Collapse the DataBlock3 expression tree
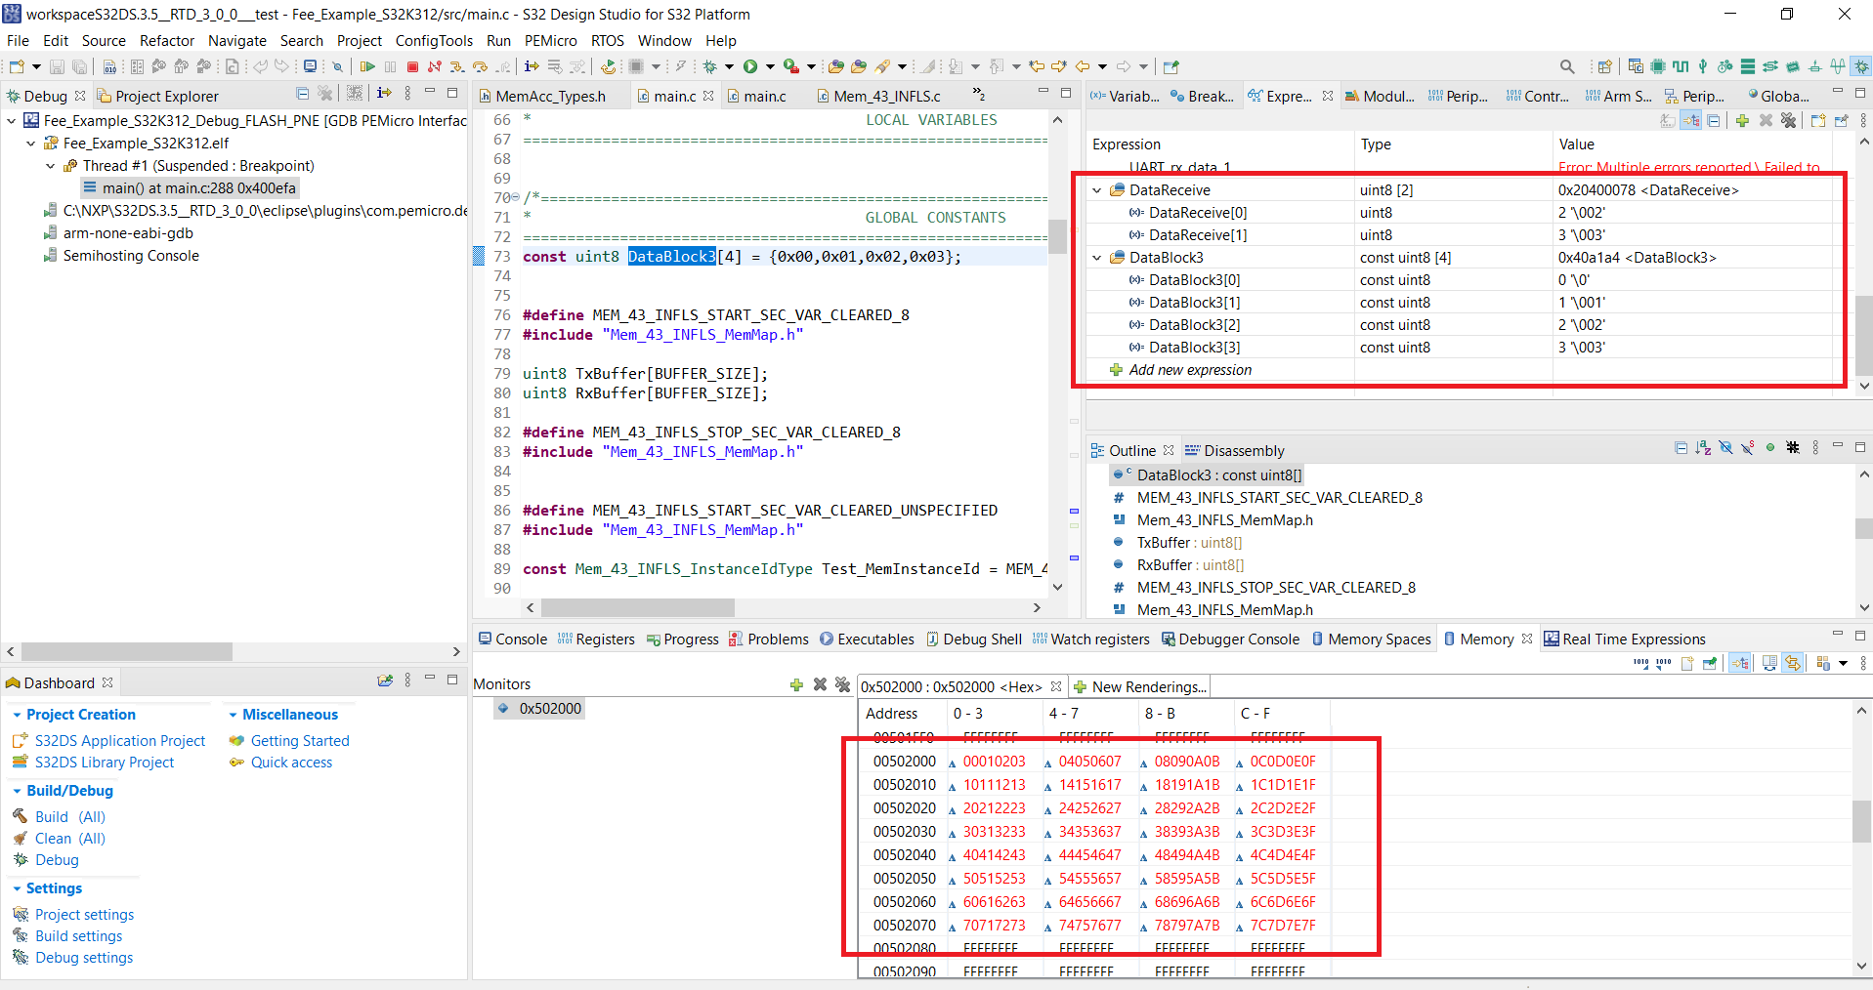Viewport: 1873px width, 990px height. pos(1095,257)
